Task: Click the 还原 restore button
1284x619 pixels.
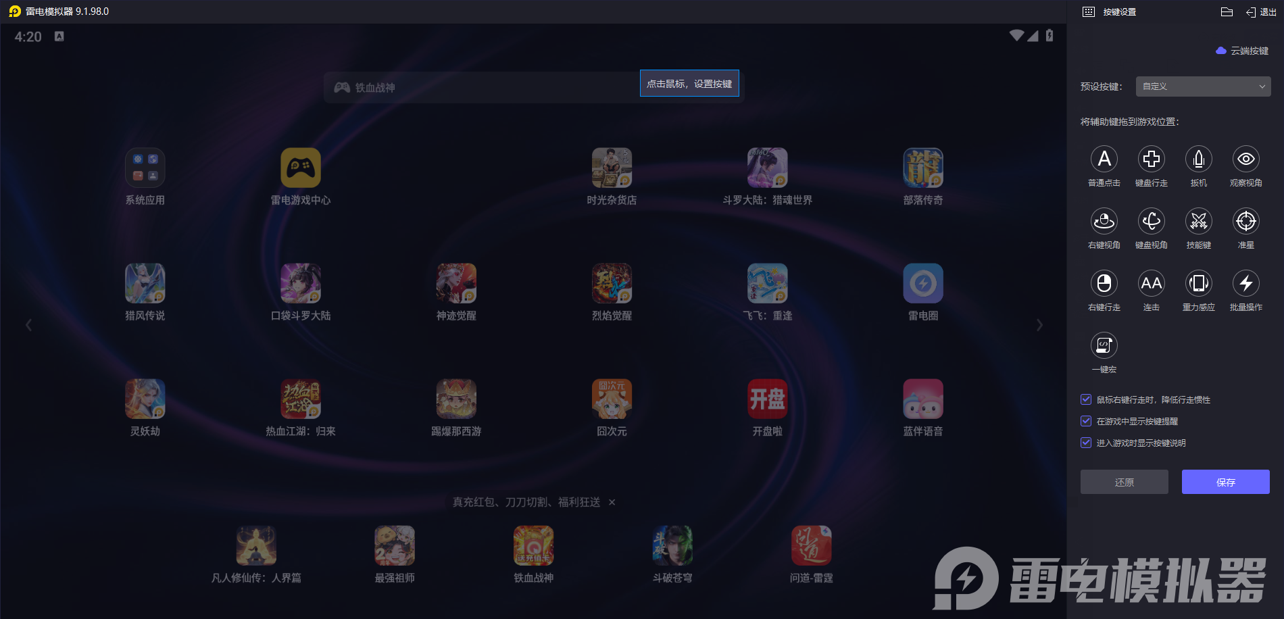Action: (x=1125, y=482)
